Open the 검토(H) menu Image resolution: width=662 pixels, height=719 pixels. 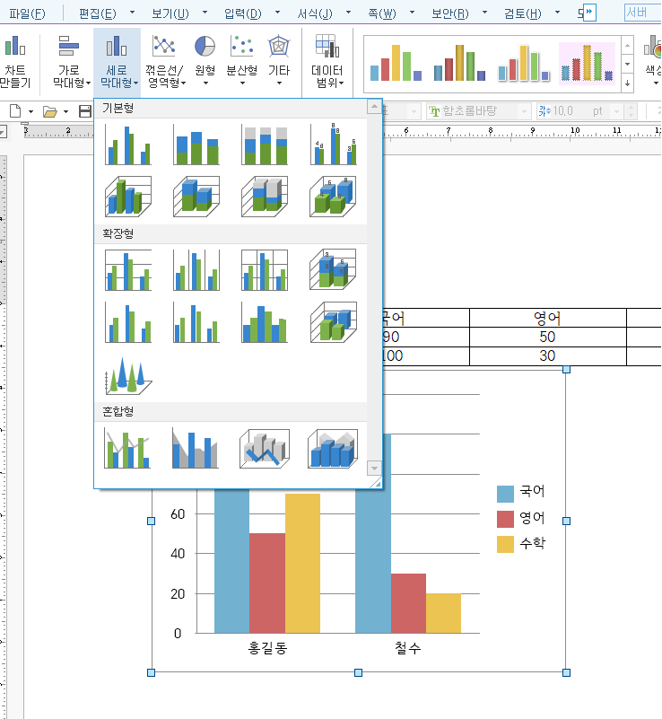pos(523,13)
